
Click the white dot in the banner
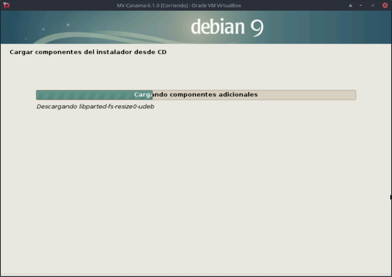pos(68,25)
